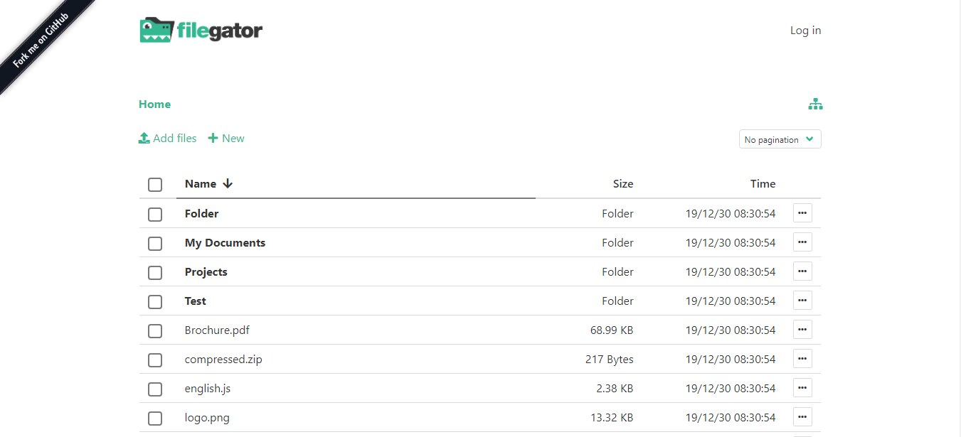961x437 pixels.
Task: Tick the checkbox next to english.js
Action: click(x=155, y=389)
